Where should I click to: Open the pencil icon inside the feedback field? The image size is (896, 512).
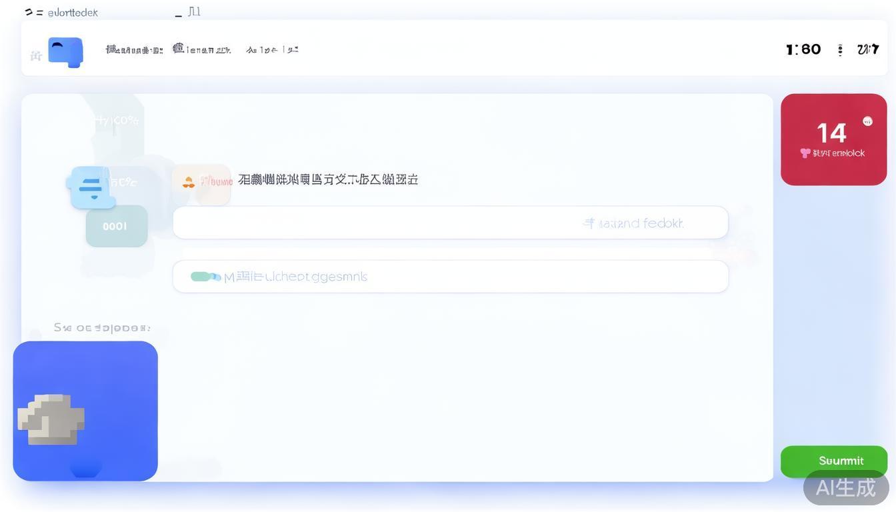589,223
